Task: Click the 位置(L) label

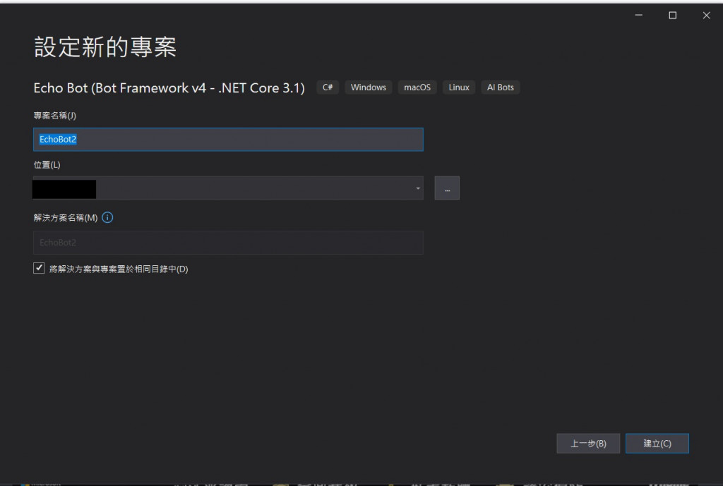Action: 47,165
